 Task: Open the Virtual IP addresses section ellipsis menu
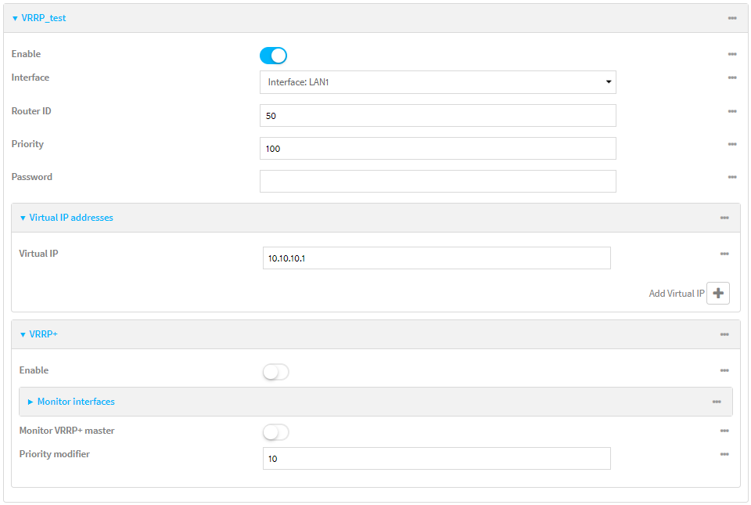click(724, 217)
